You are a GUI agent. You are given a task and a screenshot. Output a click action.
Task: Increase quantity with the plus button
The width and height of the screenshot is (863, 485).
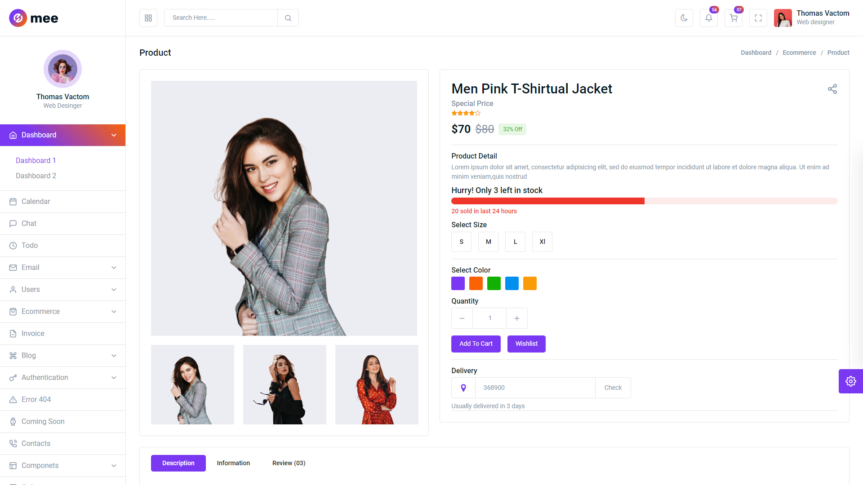click(x=517, y=318)
